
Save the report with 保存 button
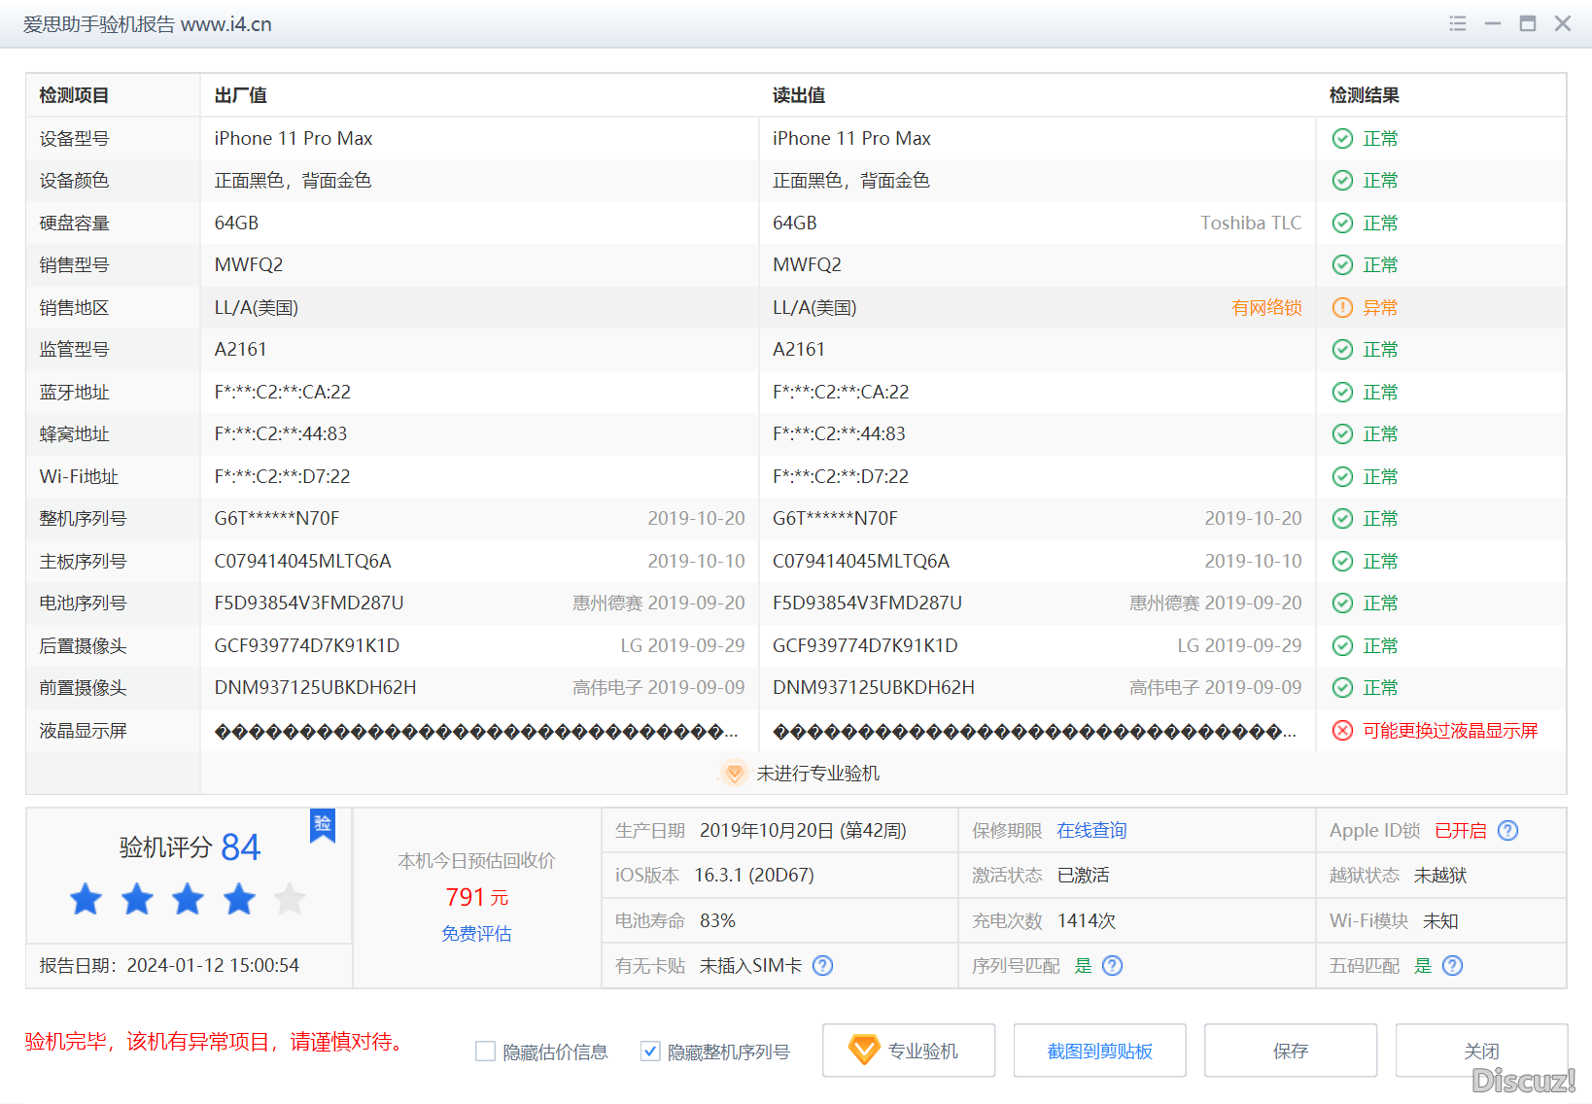[x=1291, y=1051]
